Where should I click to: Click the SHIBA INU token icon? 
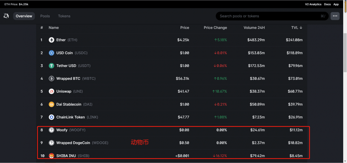pos(51,156)
